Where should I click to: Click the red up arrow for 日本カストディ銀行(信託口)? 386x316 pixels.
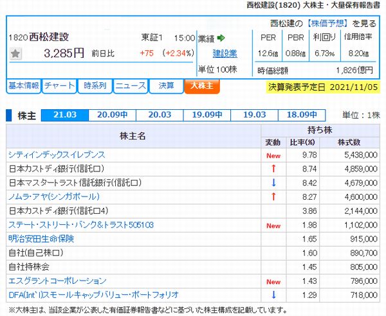pyautogui.click(x=273, y=168)
